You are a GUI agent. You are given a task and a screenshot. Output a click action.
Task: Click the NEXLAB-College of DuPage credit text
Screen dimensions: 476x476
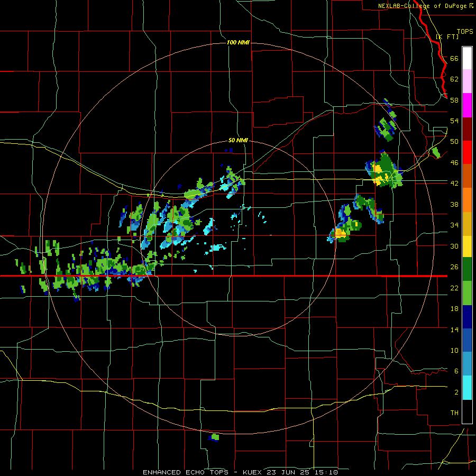[x=422, y=6]
